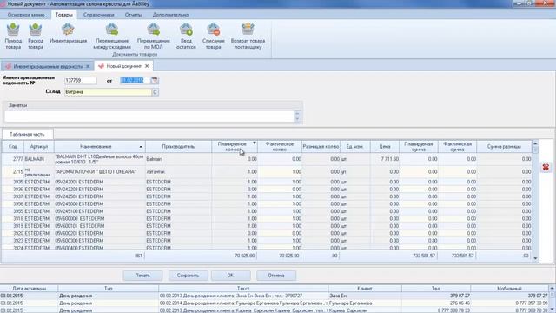Click the Отмена button
The width and height of the screenshot is (556, 313).
tap(276, 276)
